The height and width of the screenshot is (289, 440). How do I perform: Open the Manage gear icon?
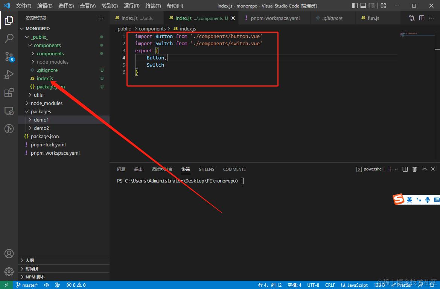pyautogui.click(x=9, y=271)
